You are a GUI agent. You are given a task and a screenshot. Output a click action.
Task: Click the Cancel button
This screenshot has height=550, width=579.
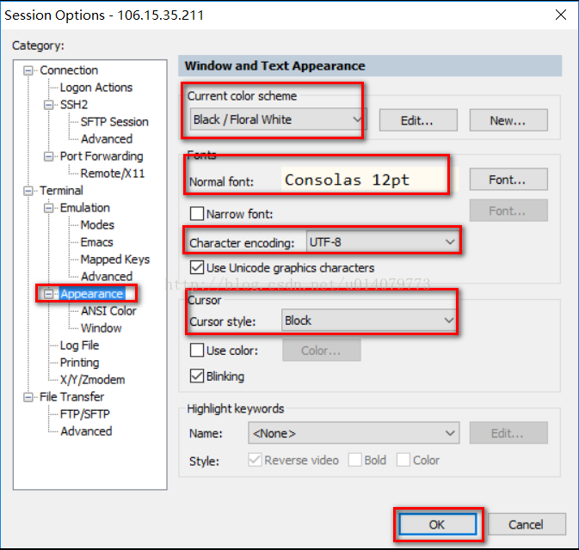coord(527,524)
